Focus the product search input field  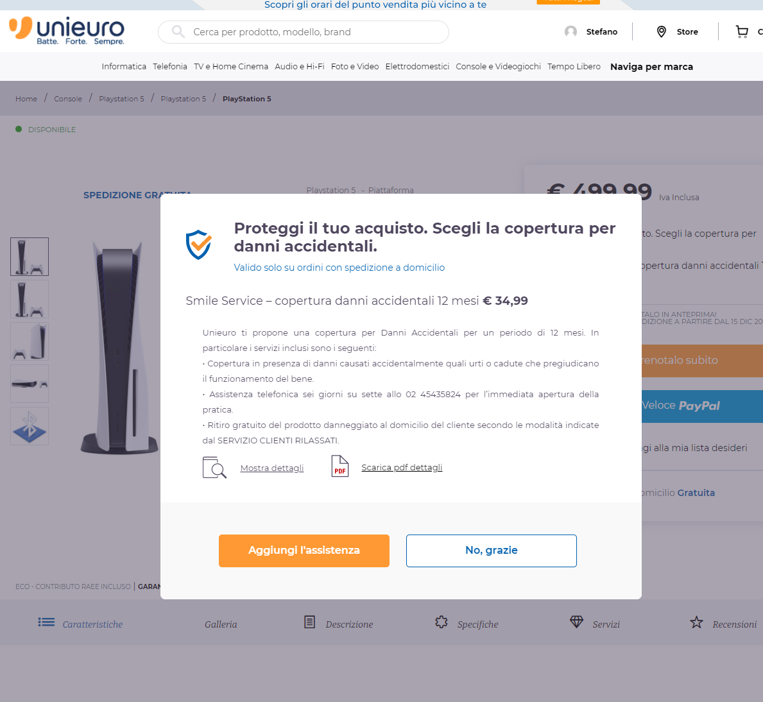pos(303,32)
